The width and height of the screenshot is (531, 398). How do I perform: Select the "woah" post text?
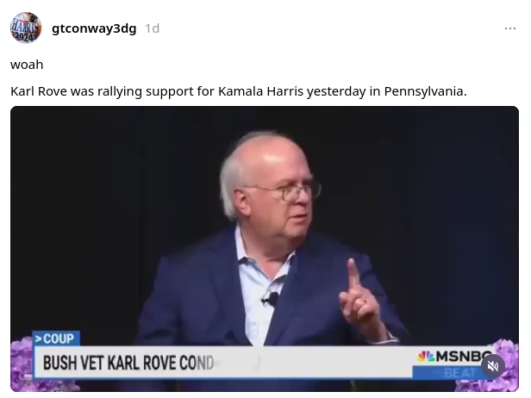(x=27, y=65)
